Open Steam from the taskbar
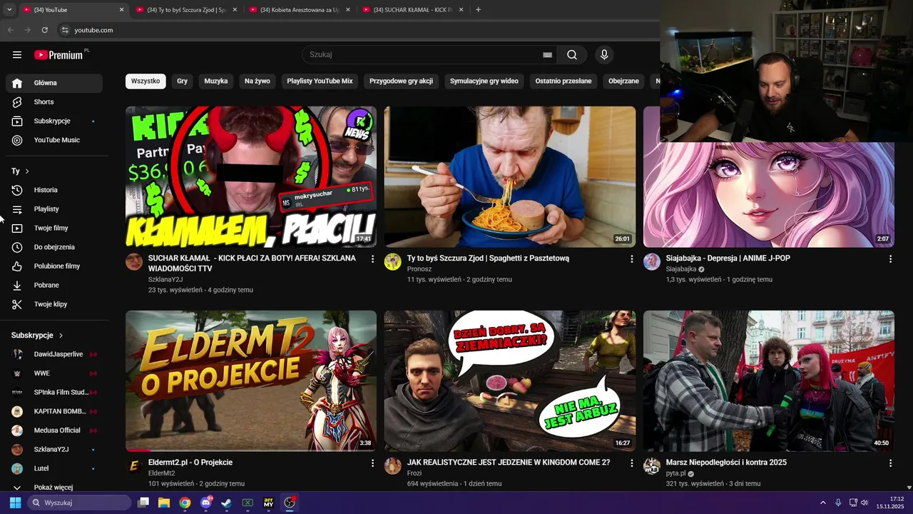This screenshot has width=913, height=514. pyautogui.click(x=226, y=503)
